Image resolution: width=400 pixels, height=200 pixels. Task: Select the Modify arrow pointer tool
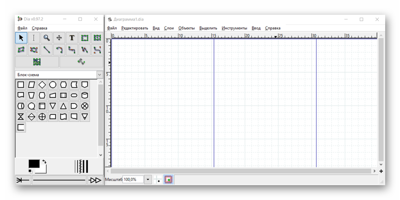click(21, 38)
